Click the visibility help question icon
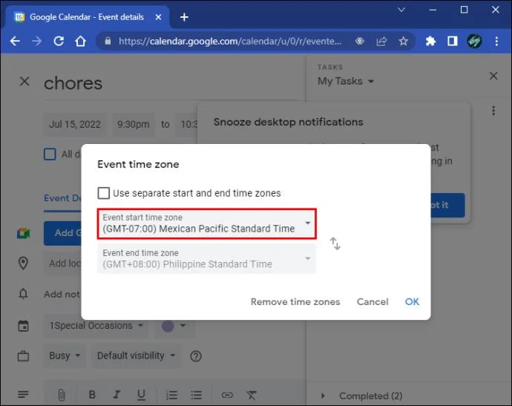Screen dimensions: 512x406 pos(196,356)
